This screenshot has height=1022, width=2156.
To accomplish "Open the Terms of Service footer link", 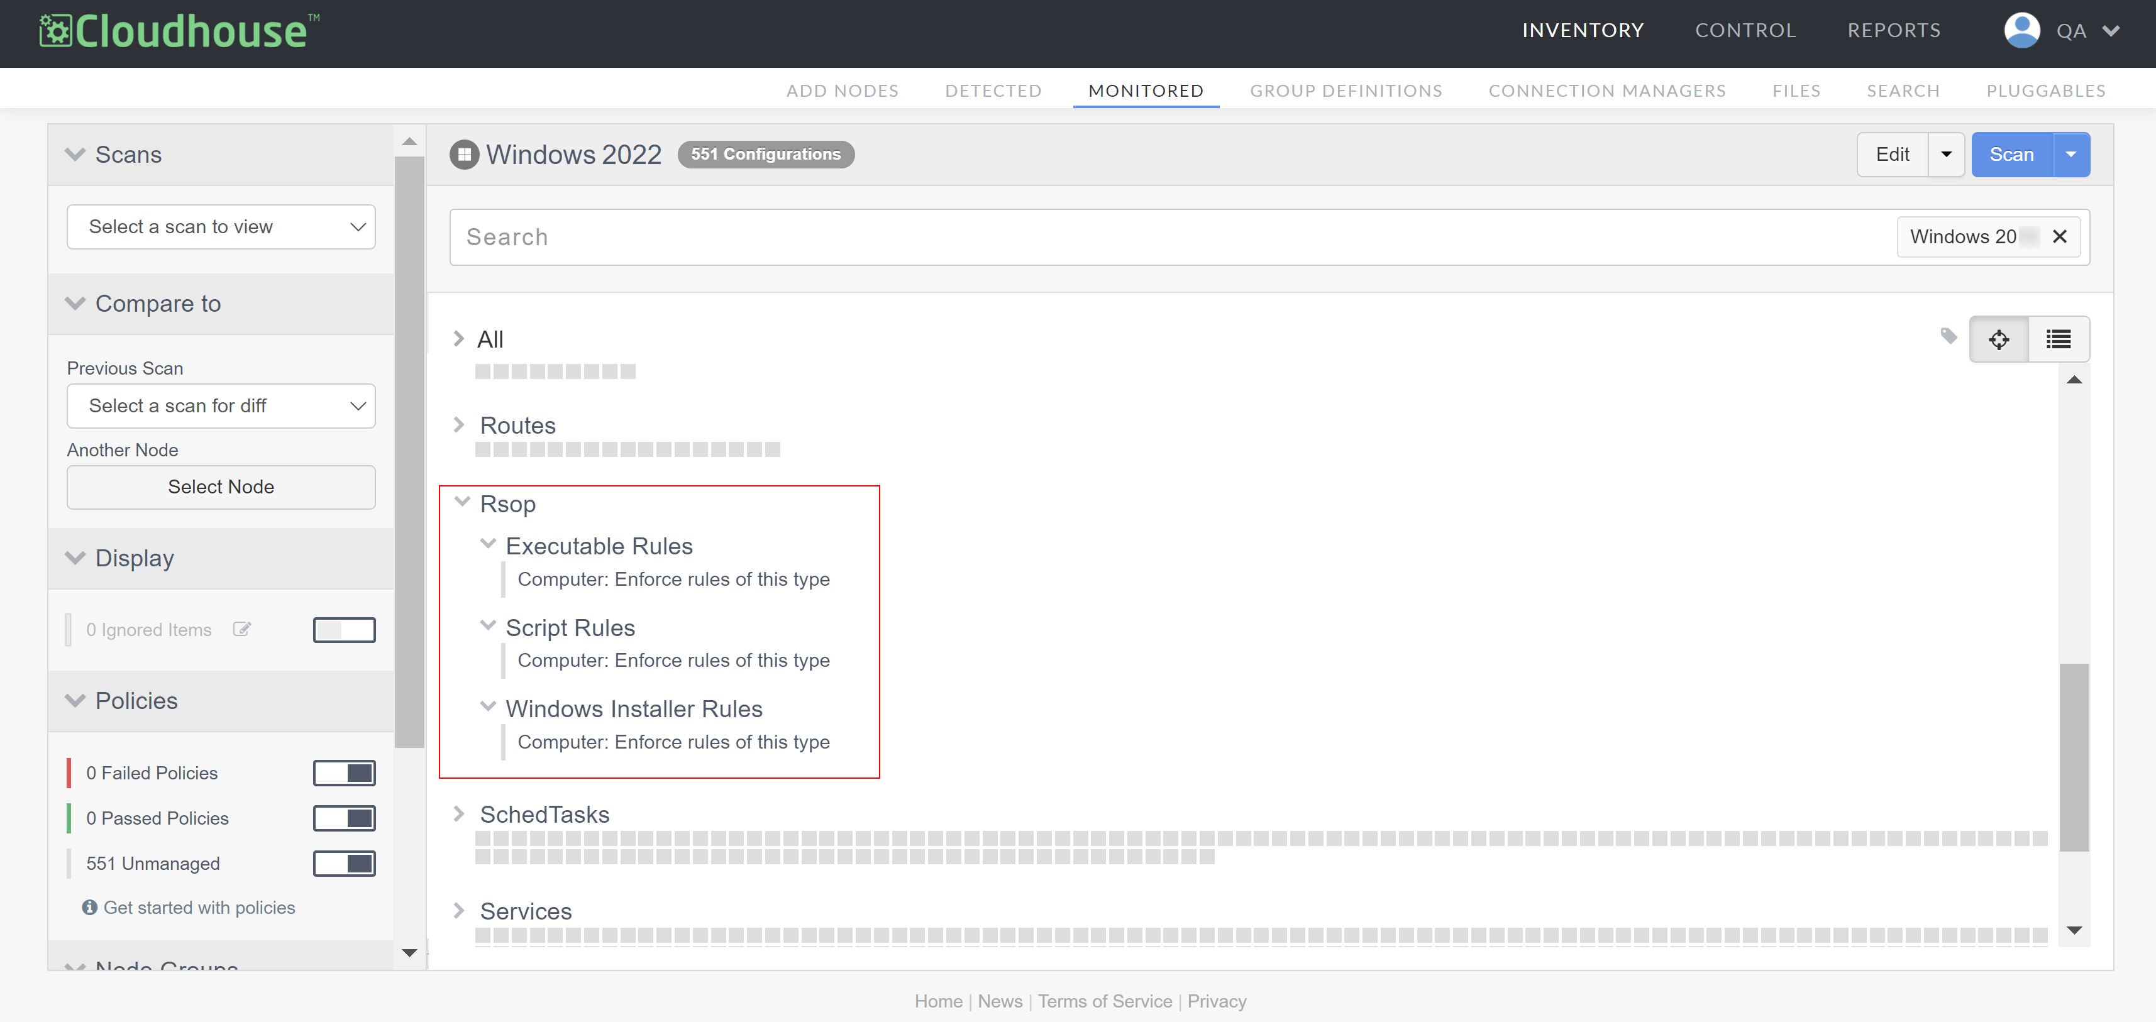I will (1105, 1001).
